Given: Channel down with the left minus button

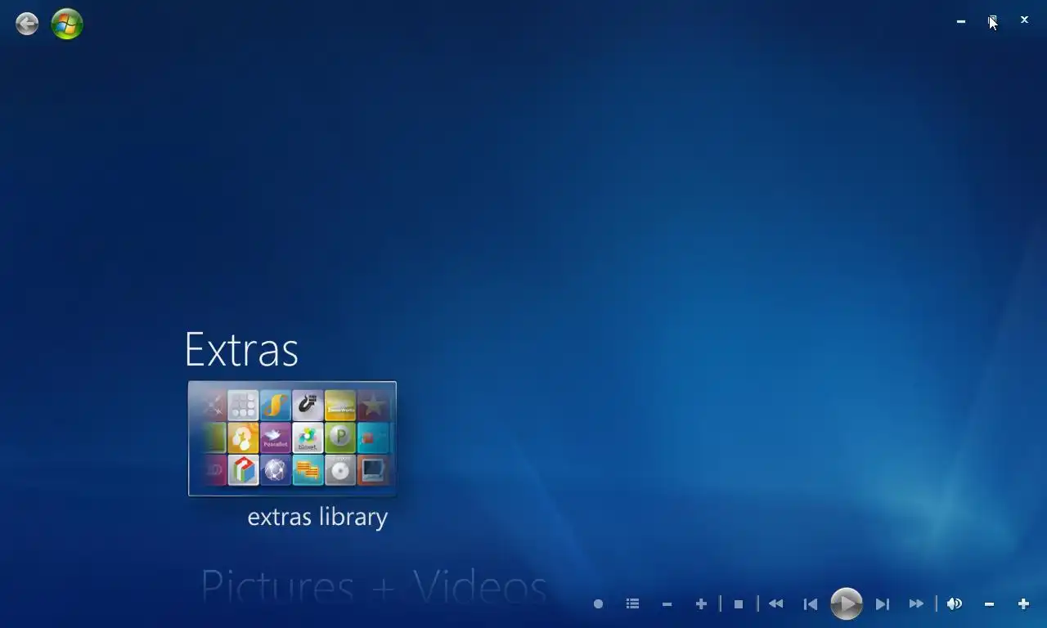Looking at the screenshot, I should pos(667,604).
